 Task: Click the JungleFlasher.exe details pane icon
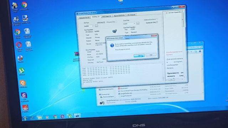(102, 102)
